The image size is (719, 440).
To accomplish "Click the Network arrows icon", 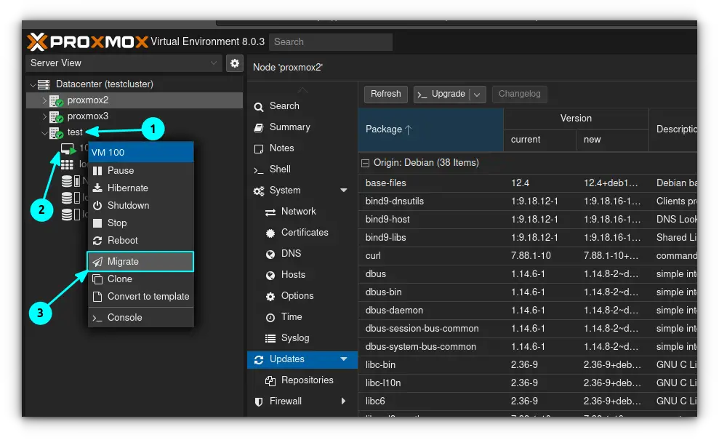I will click(270, 212).
